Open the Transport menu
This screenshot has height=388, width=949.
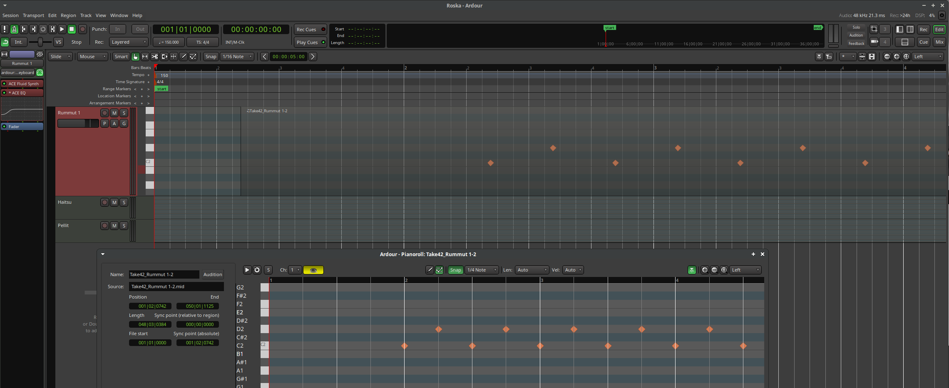[33, 15]
